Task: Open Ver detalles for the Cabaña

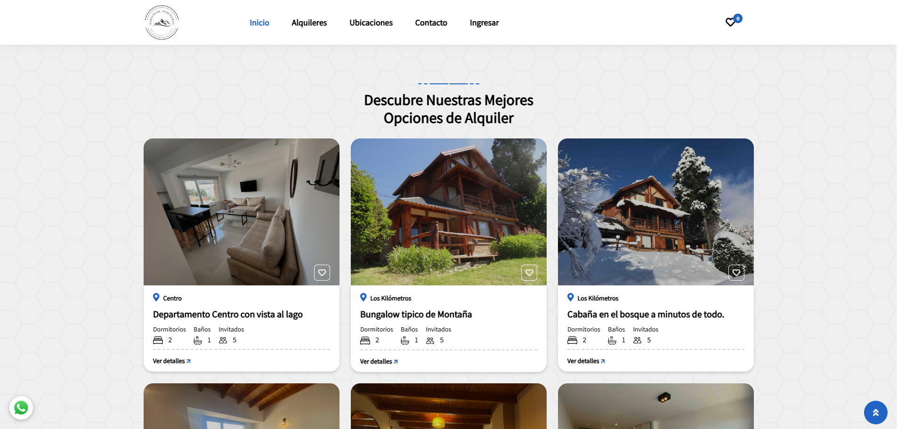Action: point(586,361)
